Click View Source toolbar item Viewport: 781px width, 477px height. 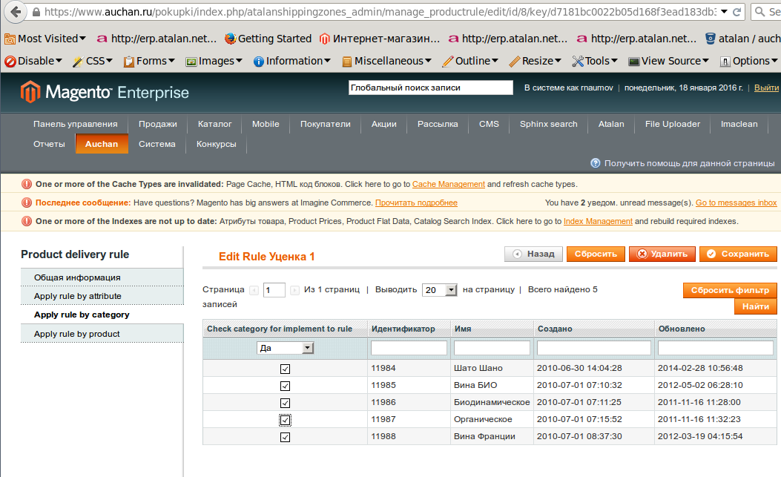[x=668, y=61]
